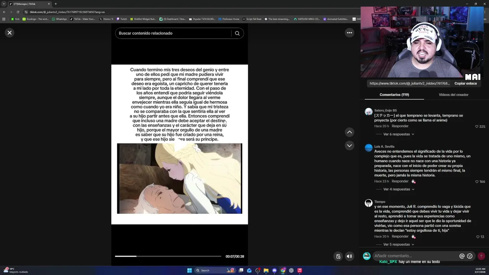Viewport: 489px width, 275px height.
Task: Like Luis A. Sevilla comment heart
Action: pyautogui.click(x=477, y=182)
